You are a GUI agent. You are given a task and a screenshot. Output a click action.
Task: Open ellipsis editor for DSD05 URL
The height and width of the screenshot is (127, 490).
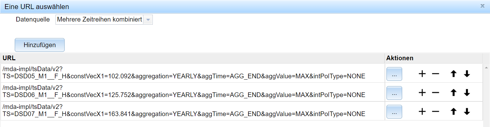pos(394,74)
